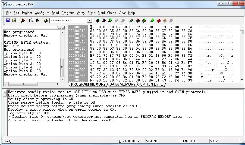This screenshot has width=245, height=145.
Task: Open the STM8S103F3 device dropdown
Action: [89, 21]
